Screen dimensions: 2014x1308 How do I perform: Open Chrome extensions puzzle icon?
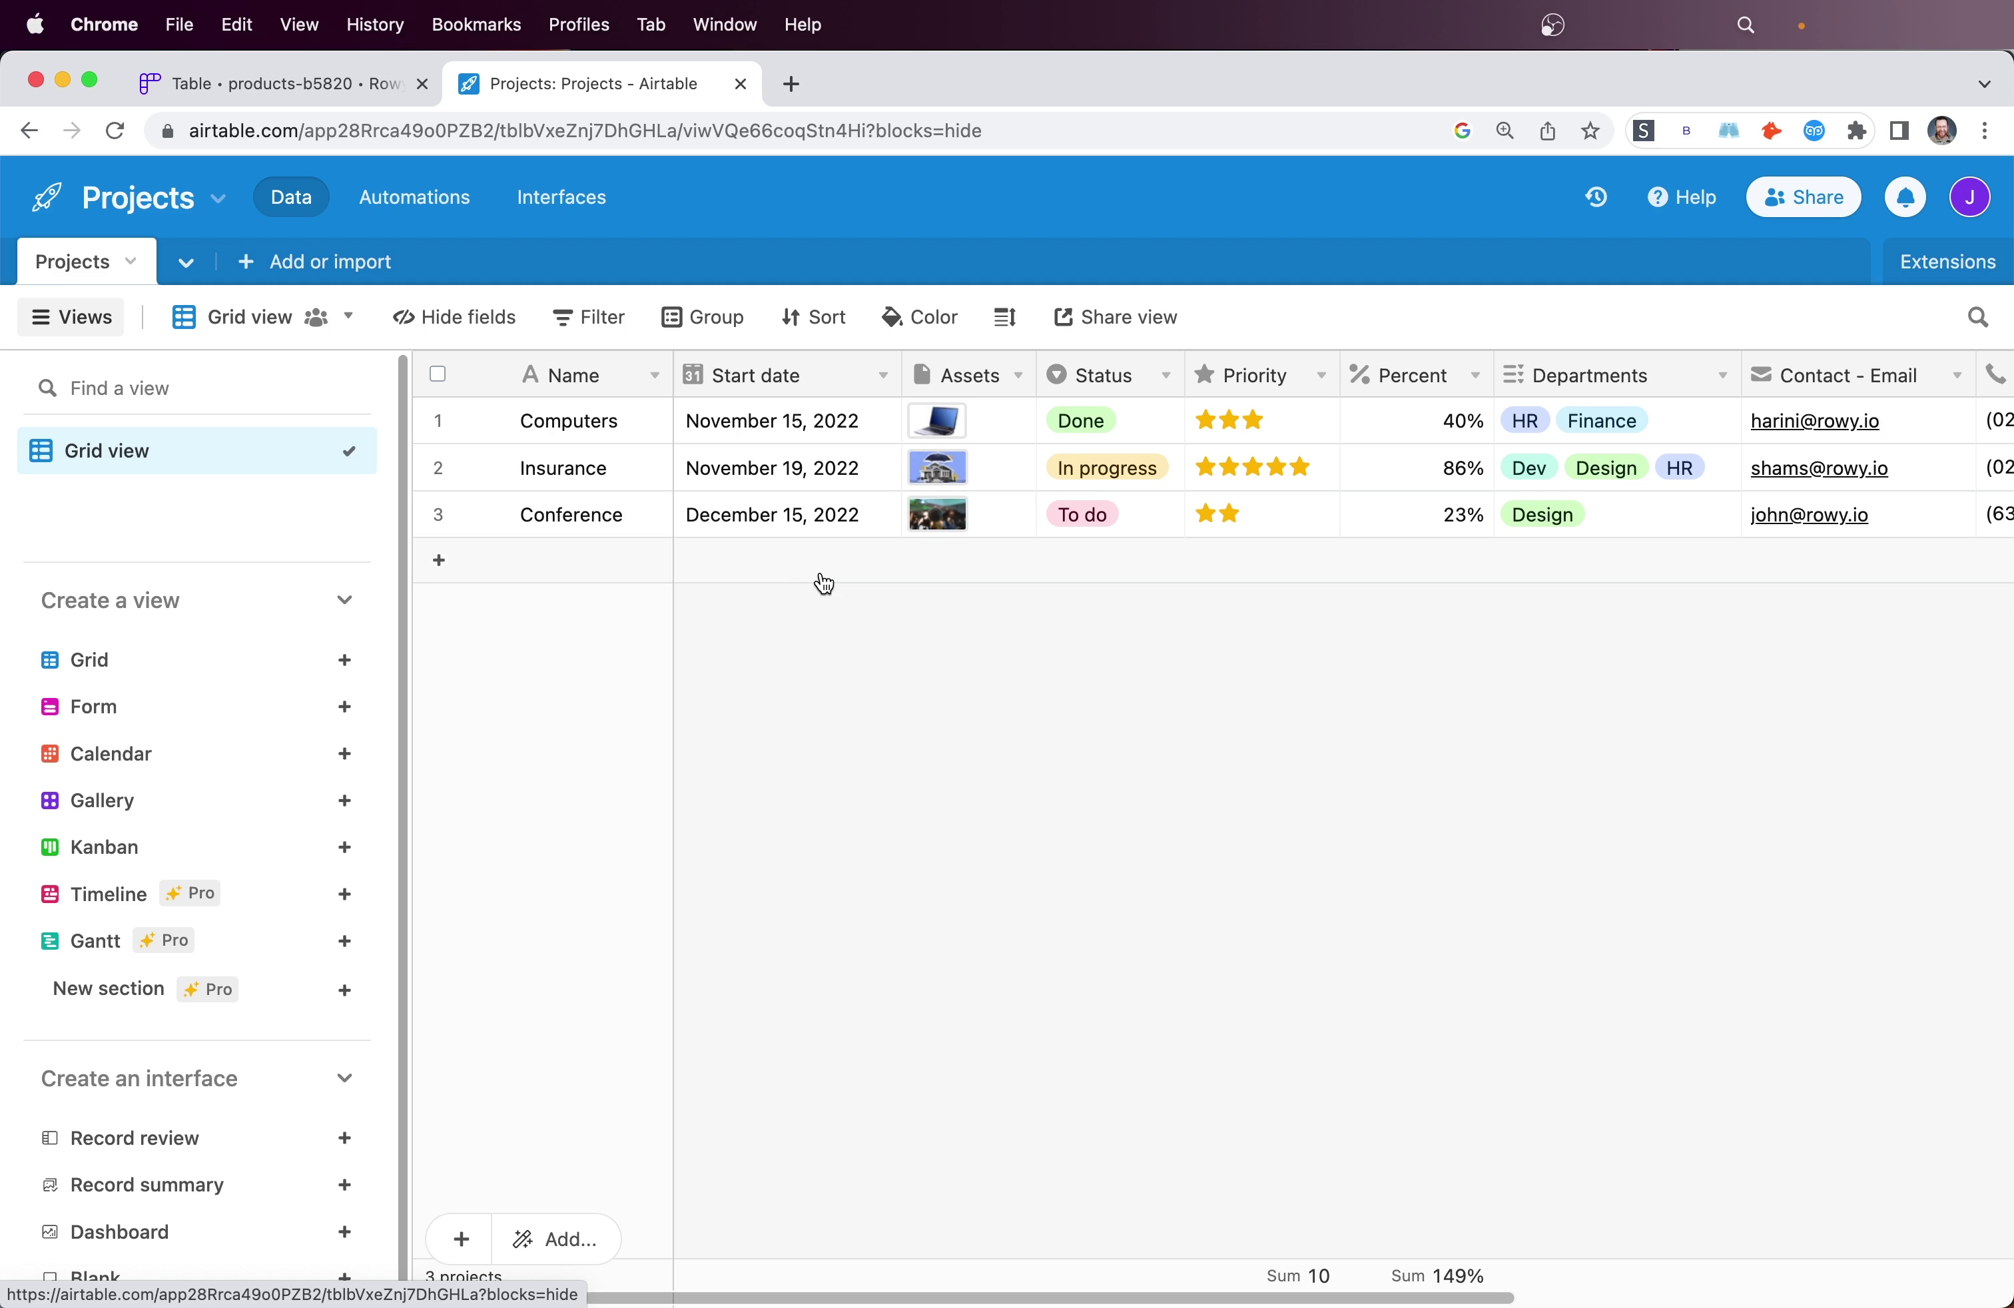[1857, 131]
